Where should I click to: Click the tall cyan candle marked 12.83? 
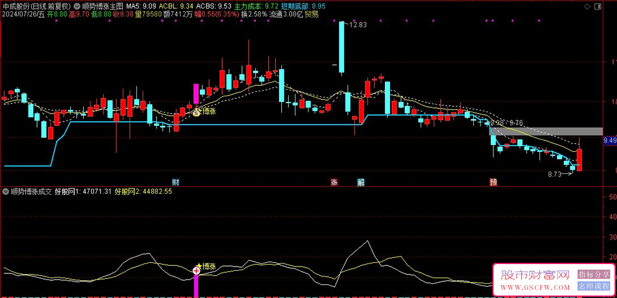[342, 48]
